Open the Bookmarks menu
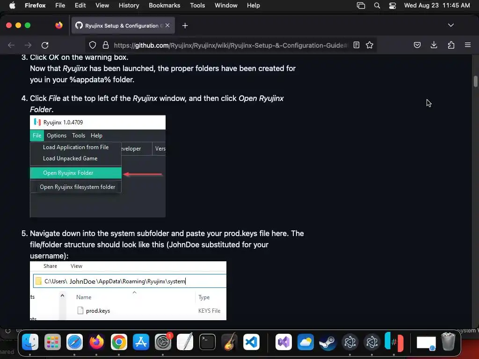 tap(164, 6)
